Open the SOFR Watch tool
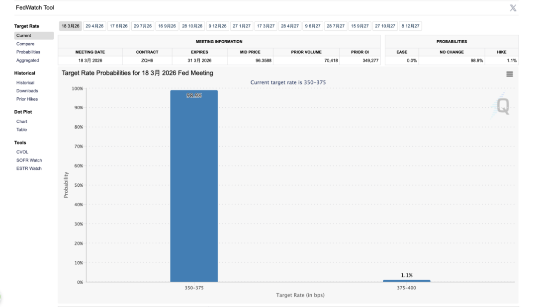Screen dimensions: 537x307 pyautogui.click(x=29, y=160)
